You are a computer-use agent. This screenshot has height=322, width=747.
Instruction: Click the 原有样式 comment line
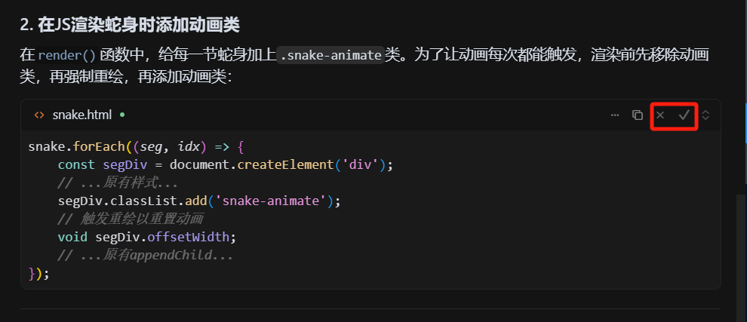(117, 182)
